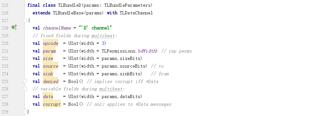Image resolution: width=335 pixels, height=116 pixels.
Task: Click the implements gutter icon on line 218
Action: pyautogui.click(x=14, y=27)
